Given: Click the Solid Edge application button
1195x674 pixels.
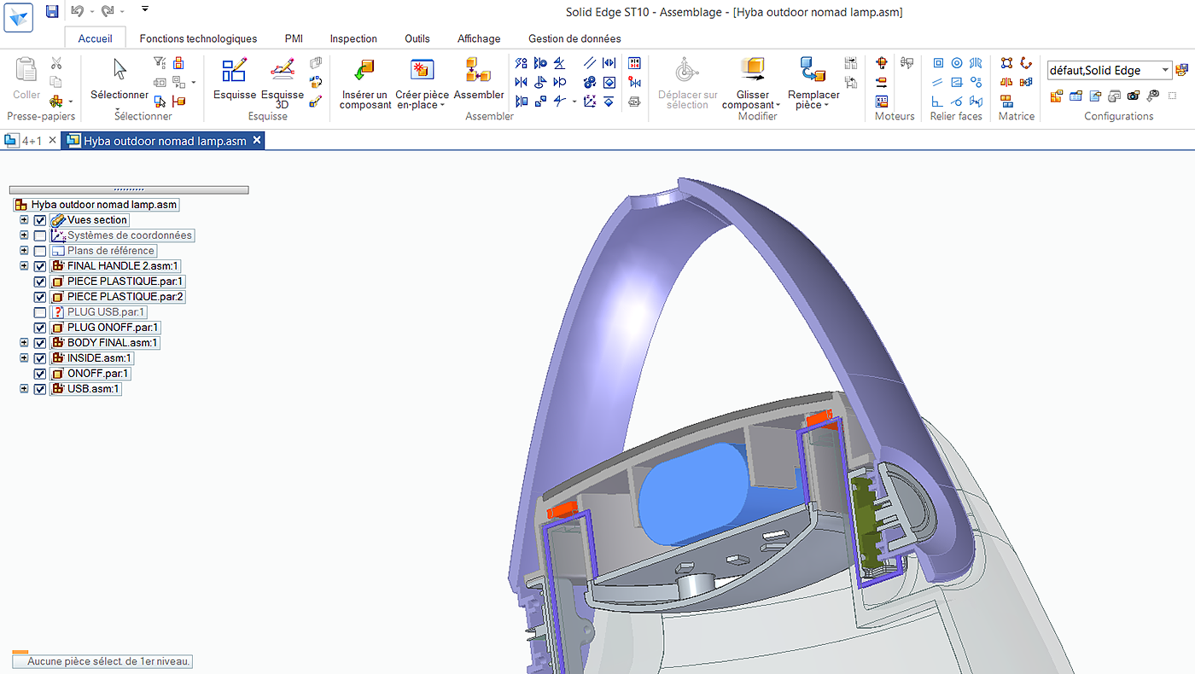Looking at the screenshot, I should (x=18, y=17).
